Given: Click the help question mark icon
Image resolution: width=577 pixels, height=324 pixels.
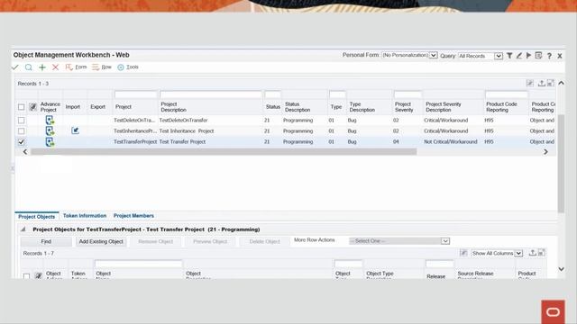Looking at the screenshot, I should point(549,56).
